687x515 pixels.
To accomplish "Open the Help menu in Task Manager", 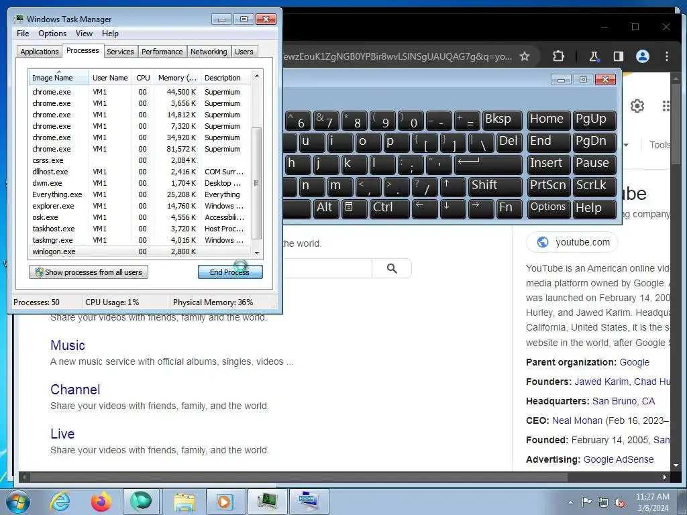I will pyautogui.click(x=110, y=34).
